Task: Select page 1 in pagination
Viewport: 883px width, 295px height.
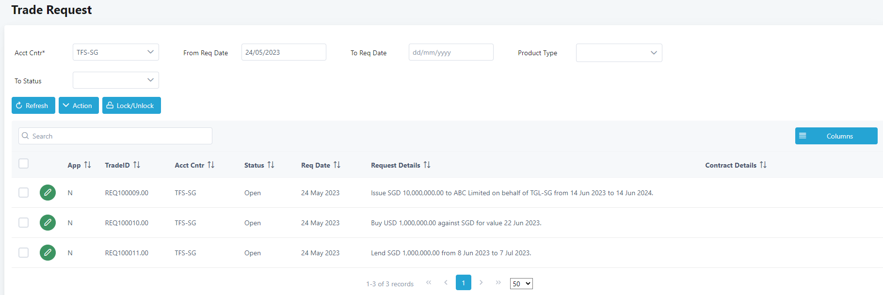Action: [463, 283]
